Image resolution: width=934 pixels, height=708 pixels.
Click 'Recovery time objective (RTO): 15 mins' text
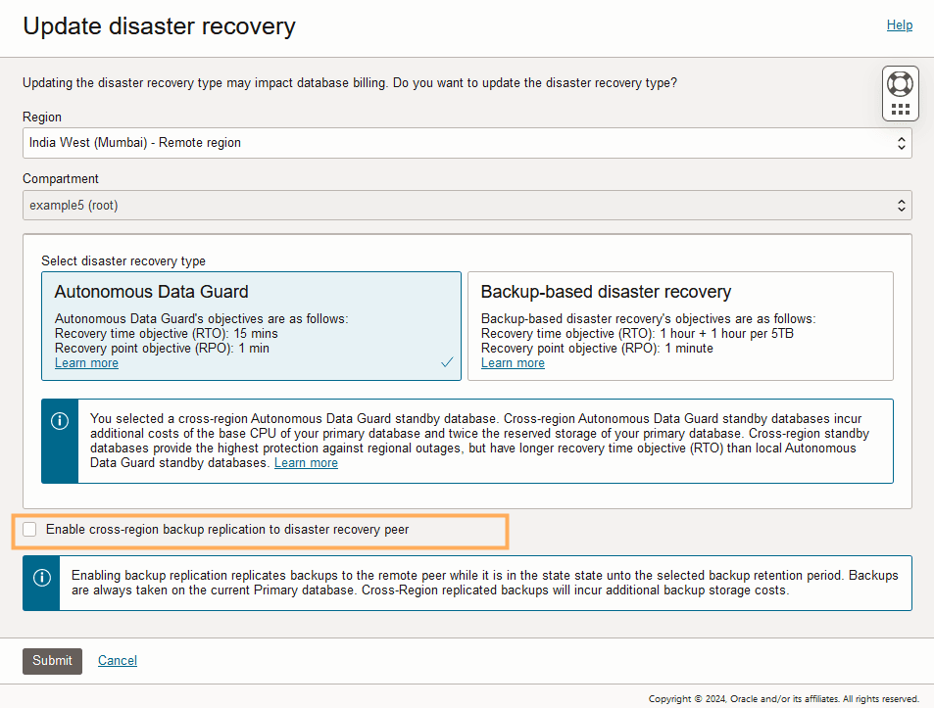coord(167,334)
